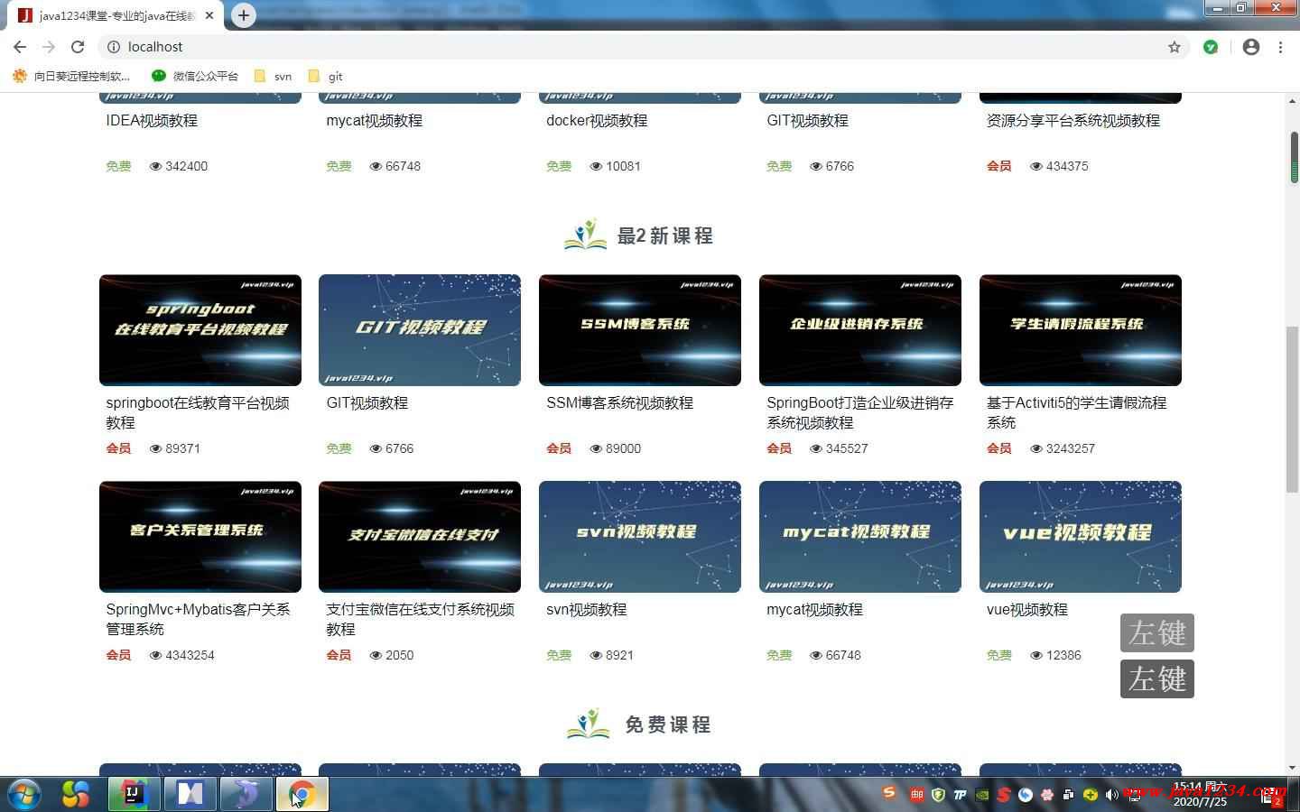Click the SpringMvc+Mybatis客户关系管理系统 title

point(198,619)
